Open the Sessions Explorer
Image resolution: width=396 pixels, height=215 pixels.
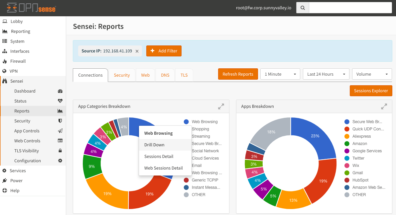pos(371,91)
